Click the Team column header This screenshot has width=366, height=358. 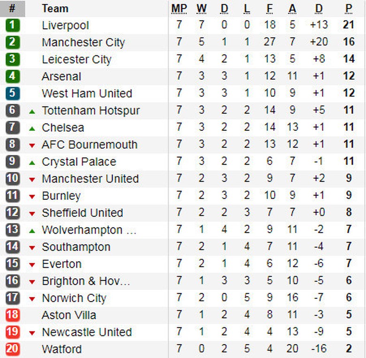55,8
